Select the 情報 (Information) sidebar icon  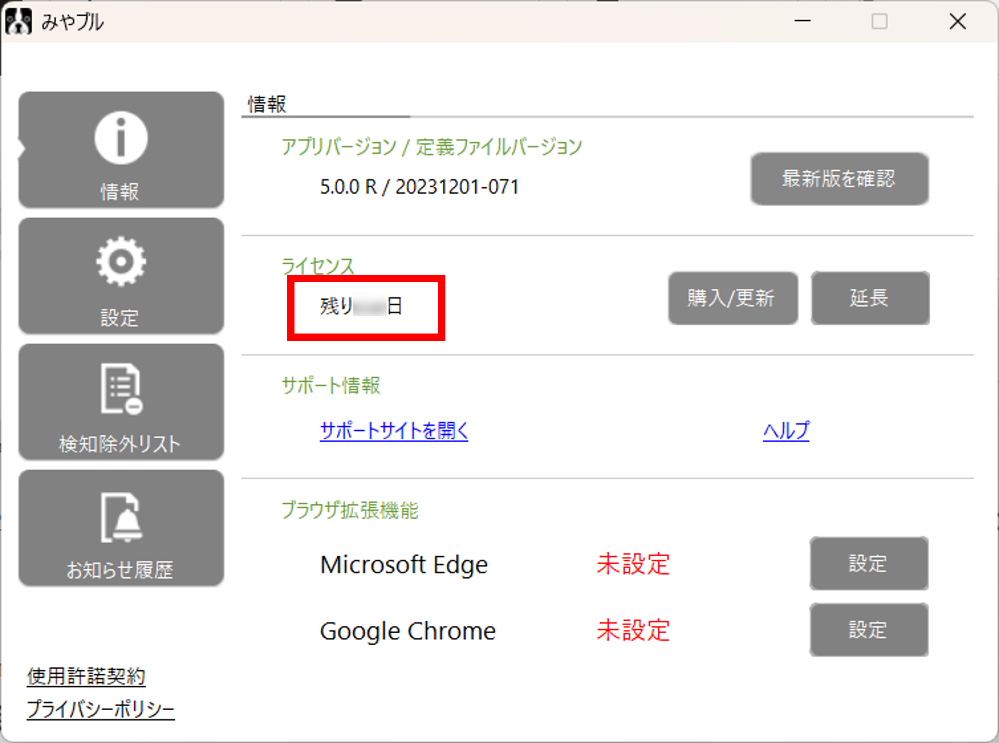click(121, 149)
